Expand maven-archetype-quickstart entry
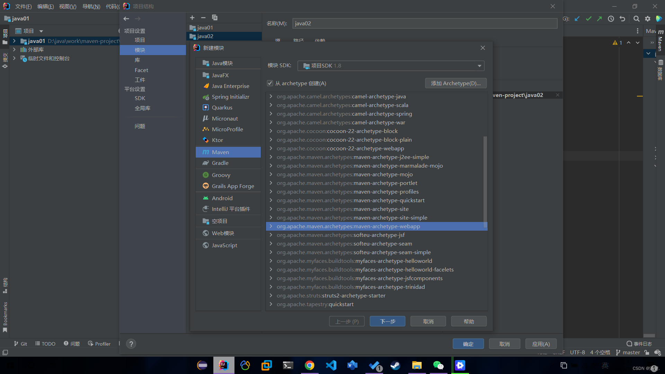The height and width of the screenshot is (374, 665). click(x=271, y=200)
